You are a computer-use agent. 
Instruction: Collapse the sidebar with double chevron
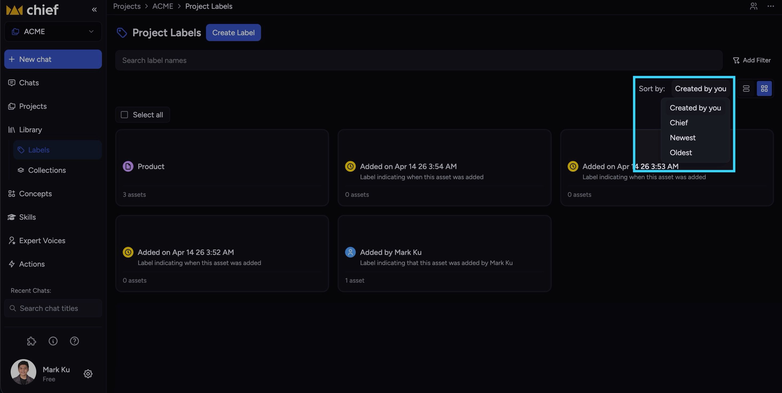coord(94,10)
